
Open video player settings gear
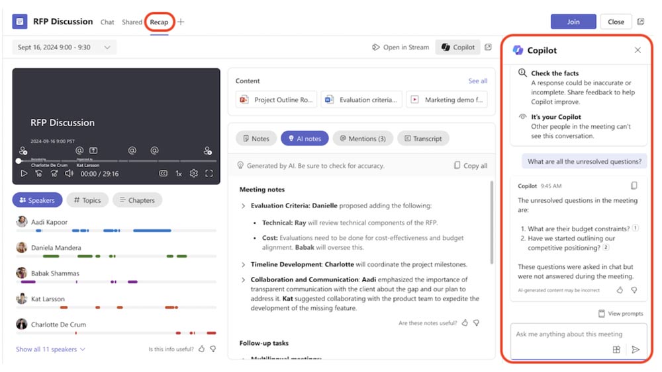pos(193,173)
